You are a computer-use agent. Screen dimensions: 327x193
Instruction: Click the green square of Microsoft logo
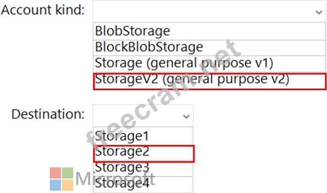[x=68, y=173]
